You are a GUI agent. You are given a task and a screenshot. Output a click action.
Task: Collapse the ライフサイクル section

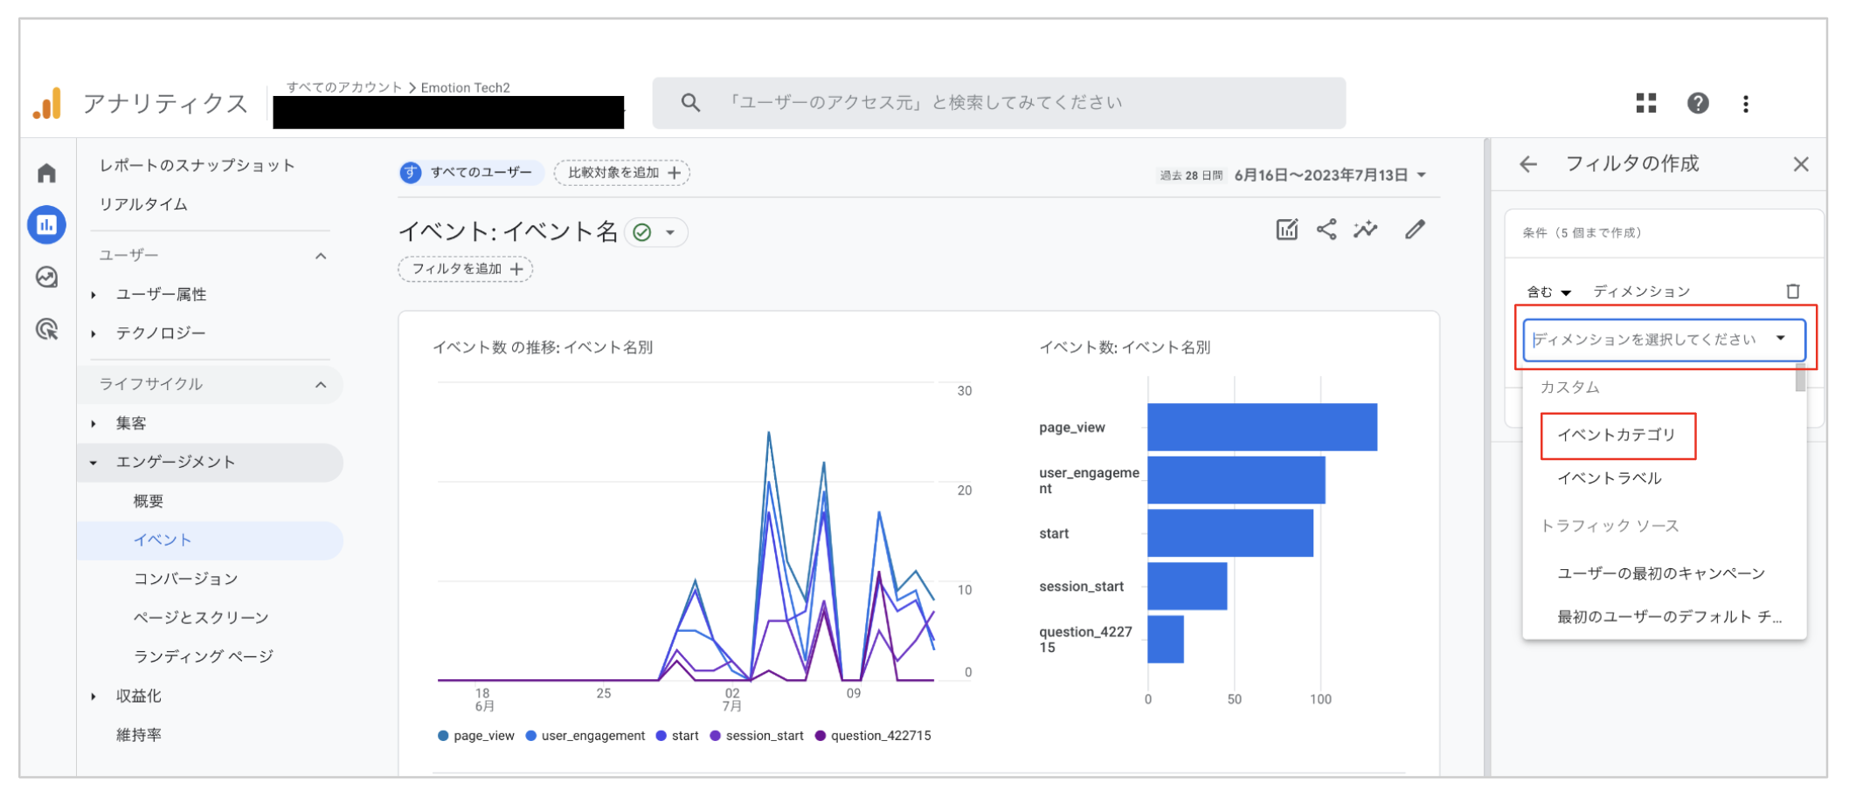321,384
